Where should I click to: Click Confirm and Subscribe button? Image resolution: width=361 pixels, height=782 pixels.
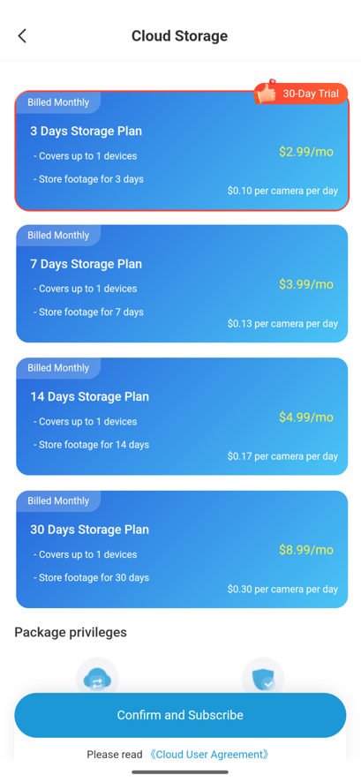180,715
